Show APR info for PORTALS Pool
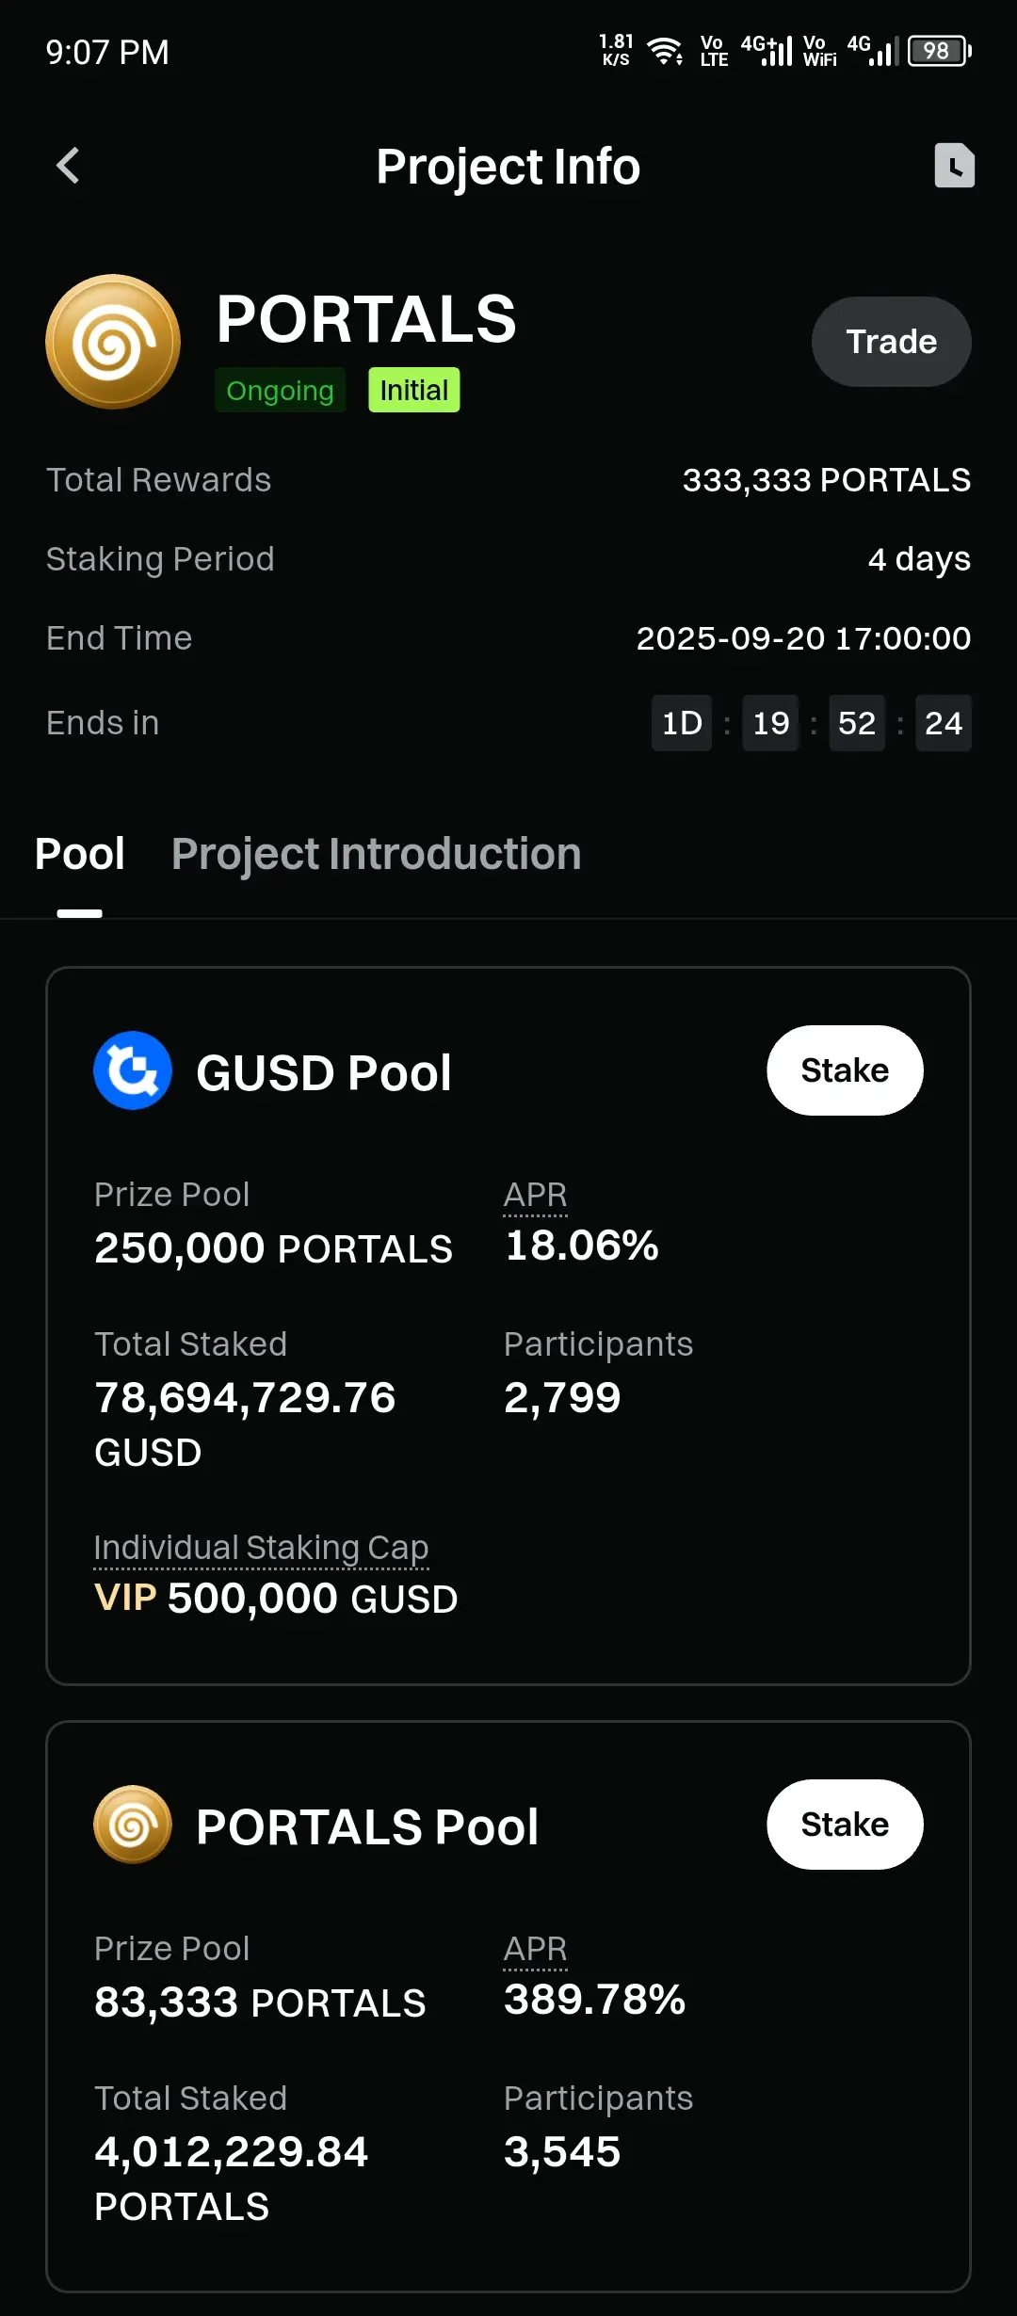Viewport: 1017px width, 2316px height. pos(535,1949)
